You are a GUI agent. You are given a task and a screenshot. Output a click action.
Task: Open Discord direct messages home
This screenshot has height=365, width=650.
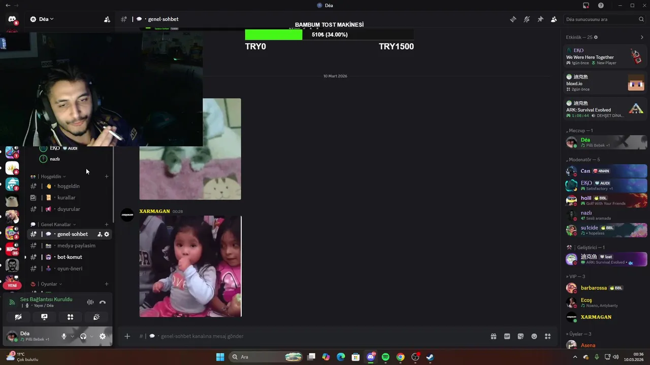click(12, 19)
